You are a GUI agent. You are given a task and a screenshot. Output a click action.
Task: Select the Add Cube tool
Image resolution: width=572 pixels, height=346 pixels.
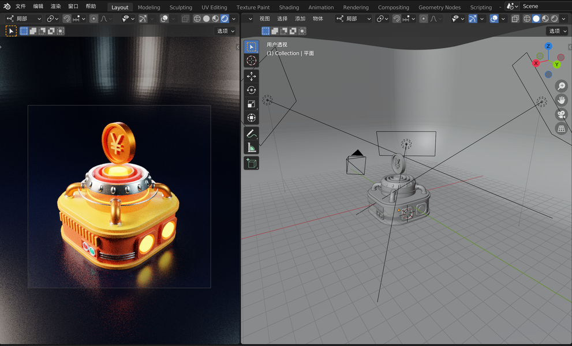(x=251, y=163)
